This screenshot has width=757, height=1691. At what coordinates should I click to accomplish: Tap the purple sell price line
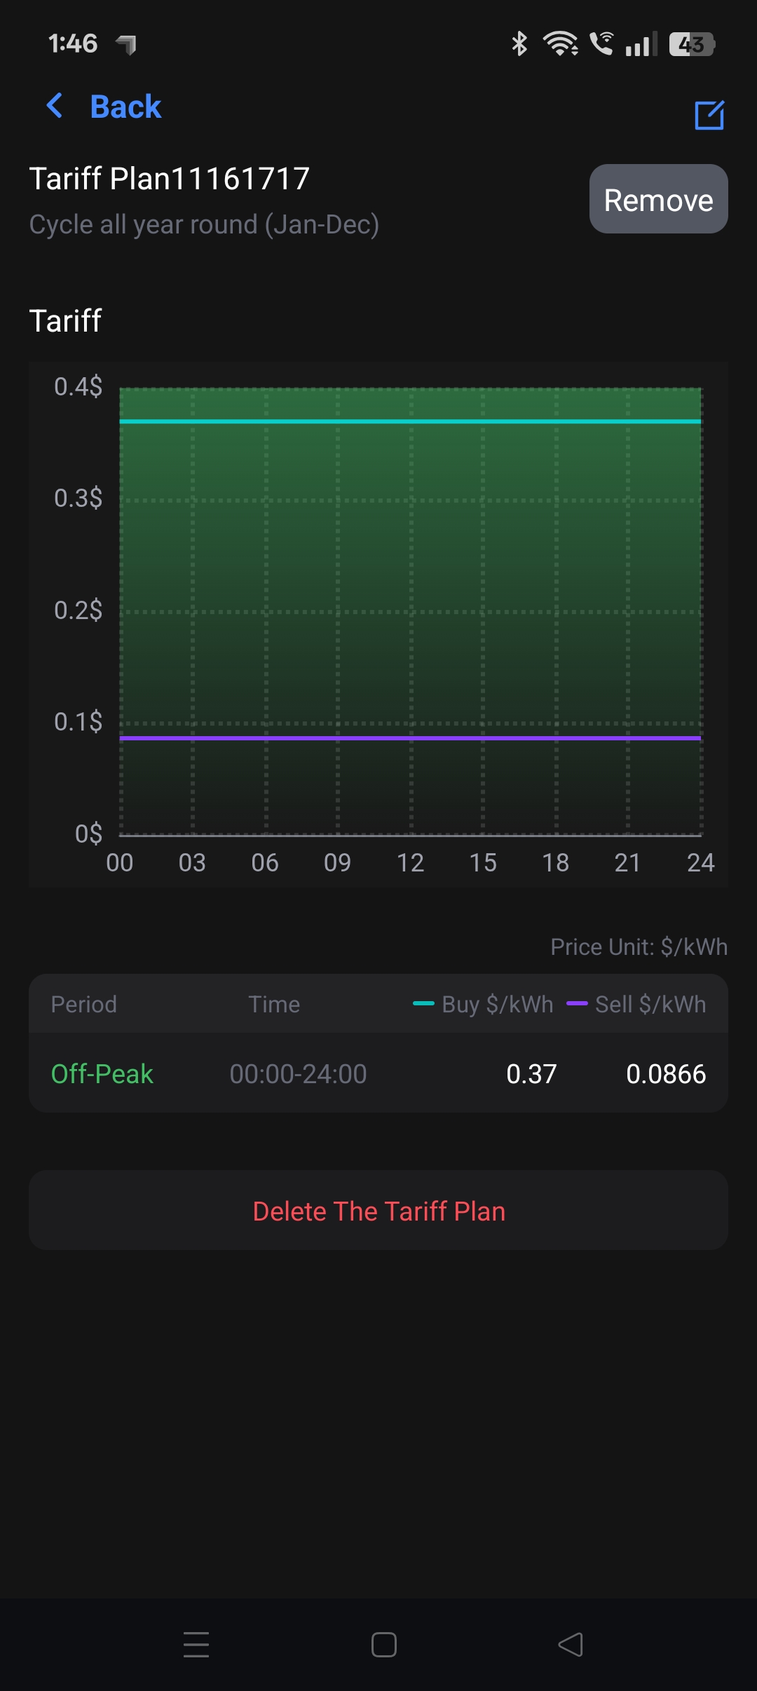pyautogui.click(x=410, y=738)
